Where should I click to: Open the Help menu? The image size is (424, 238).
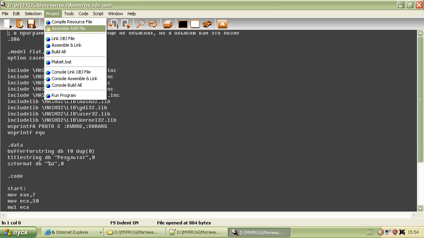[131, 14]
